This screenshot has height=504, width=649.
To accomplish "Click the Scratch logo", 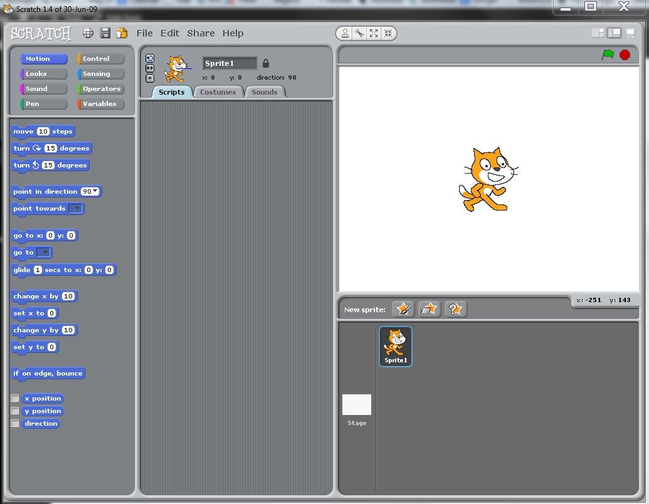I will (41, 33).
